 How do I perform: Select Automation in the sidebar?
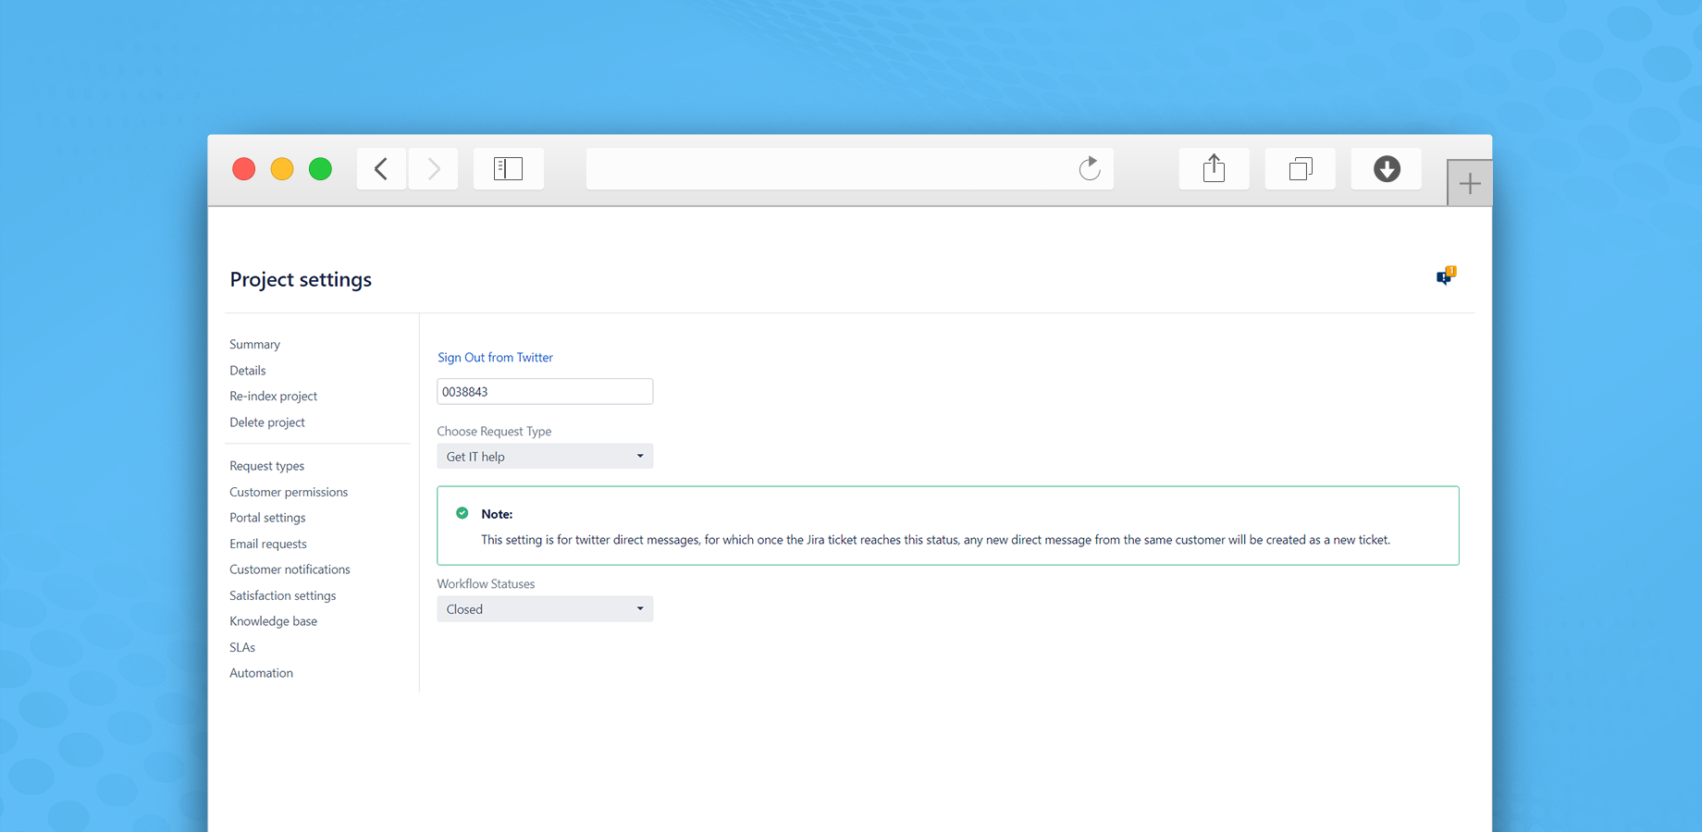tap(261, 673)
